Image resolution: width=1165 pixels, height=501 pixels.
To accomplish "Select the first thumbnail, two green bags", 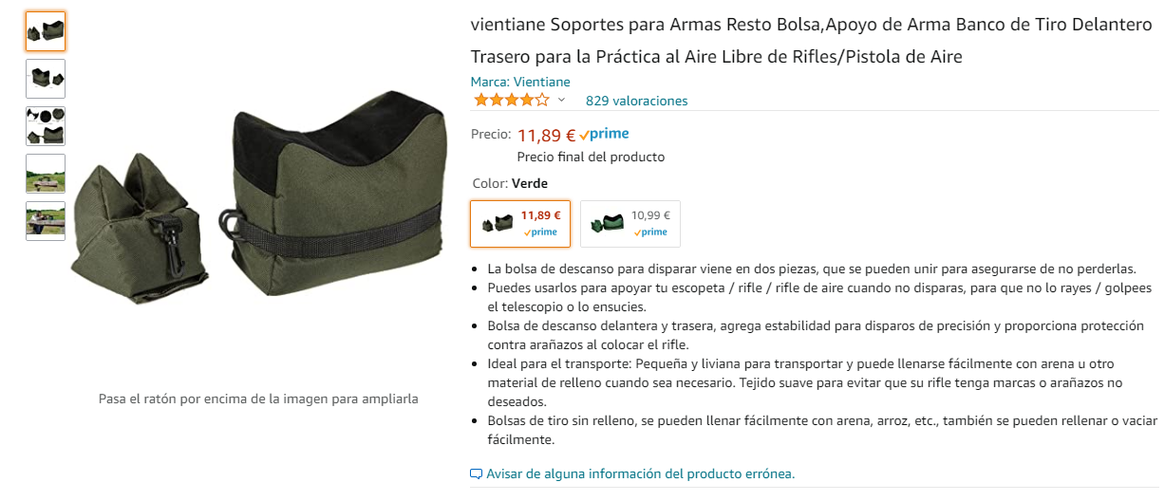I will (x=46, y=31).
